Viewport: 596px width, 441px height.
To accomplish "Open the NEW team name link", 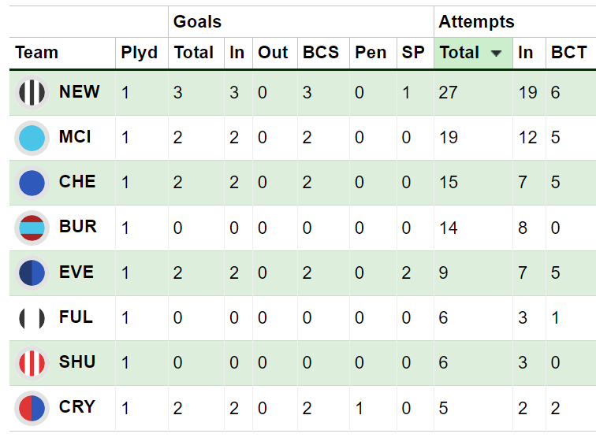I will pos(80,92).
